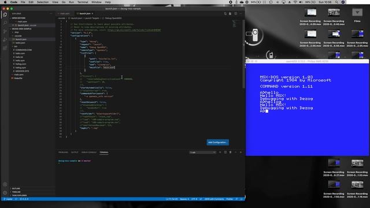Open the Code menu in menu bar

point(14,2)
